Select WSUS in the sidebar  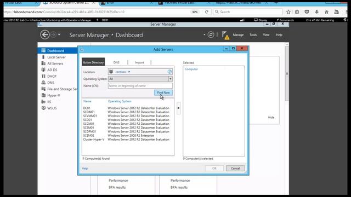[52, 108]
